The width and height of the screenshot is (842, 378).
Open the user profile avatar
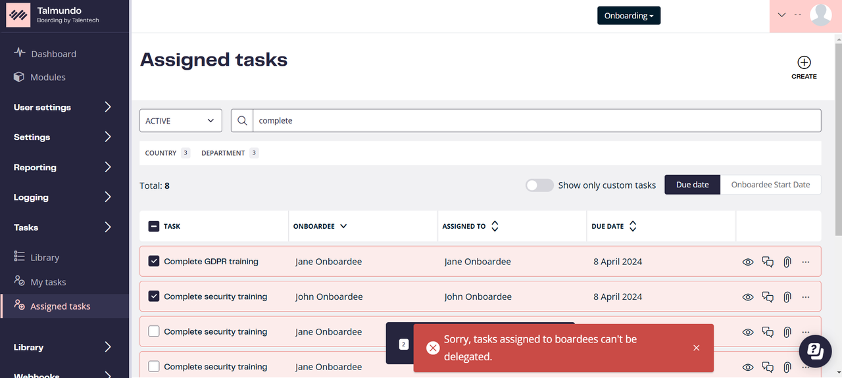point(821,14)
